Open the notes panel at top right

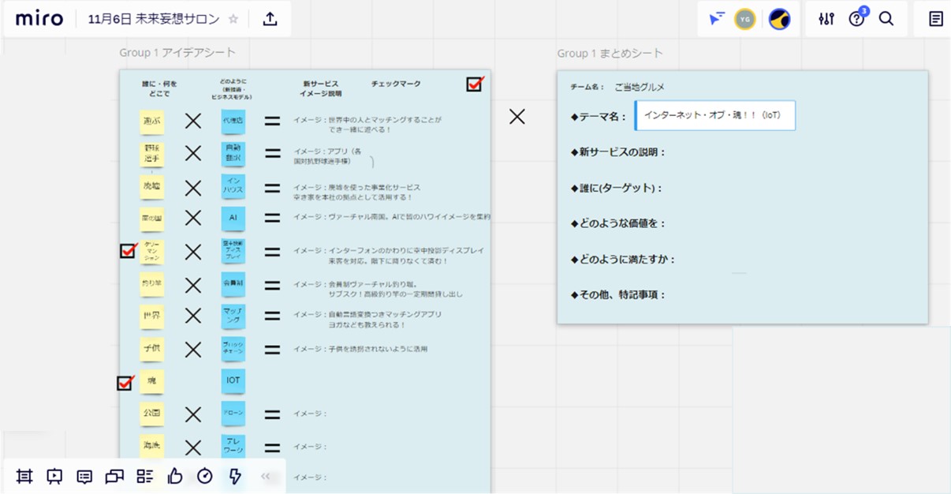(934, 18)
